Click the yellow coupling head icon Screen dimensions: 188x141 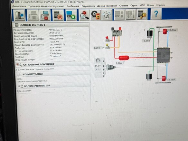(x=107, y=47)
